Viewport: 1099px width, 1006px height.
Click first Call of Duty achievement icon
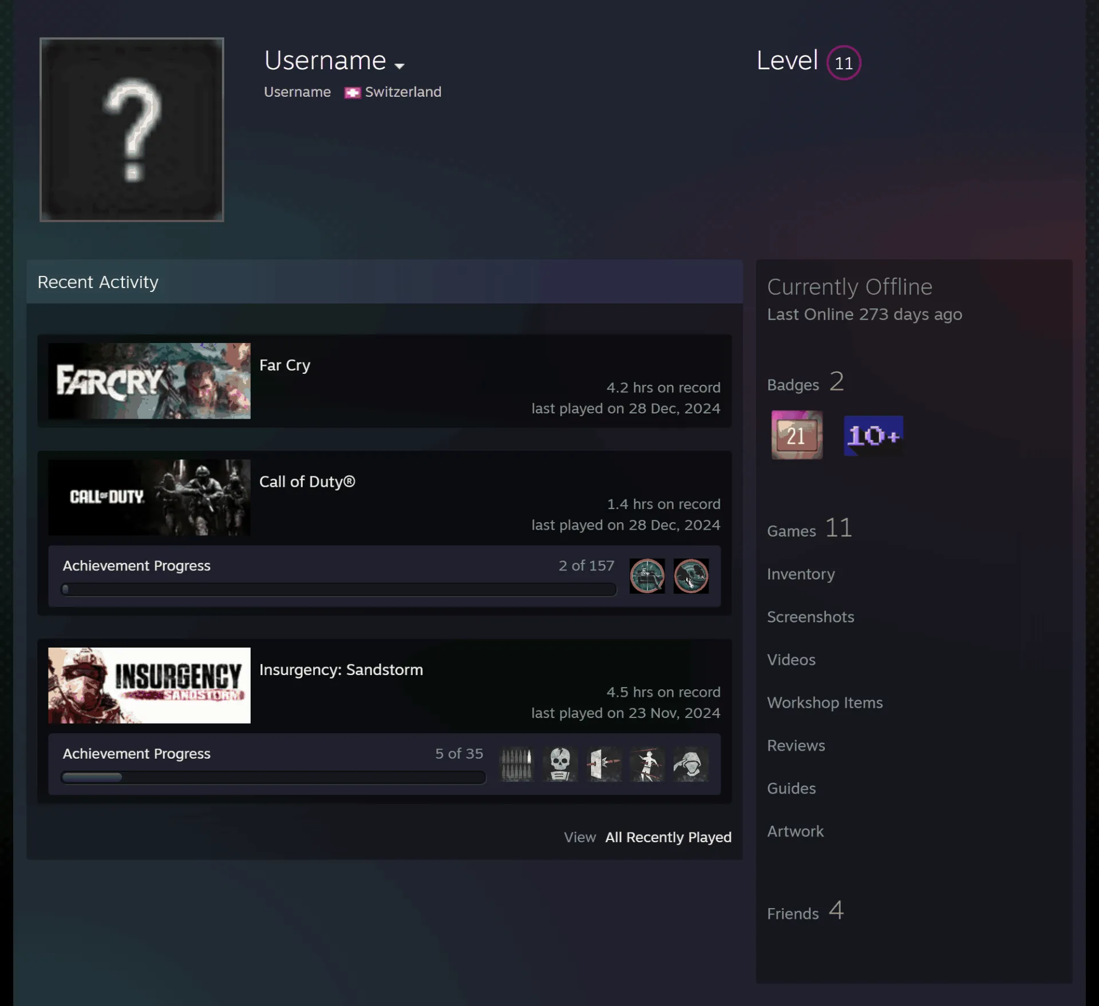pyautogui.click(x=647, y=575)
